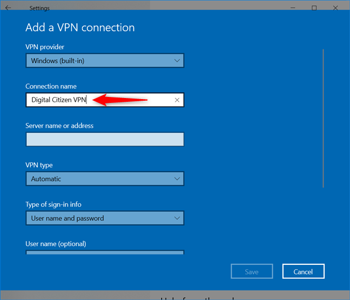
Task: Minimize the Settings window
Action: (x=293, y=8)
